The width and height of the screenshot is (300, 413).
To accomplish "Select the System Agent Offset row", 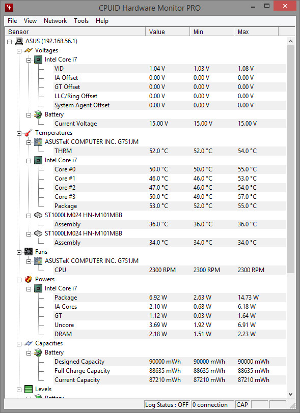I will (170, 105).
